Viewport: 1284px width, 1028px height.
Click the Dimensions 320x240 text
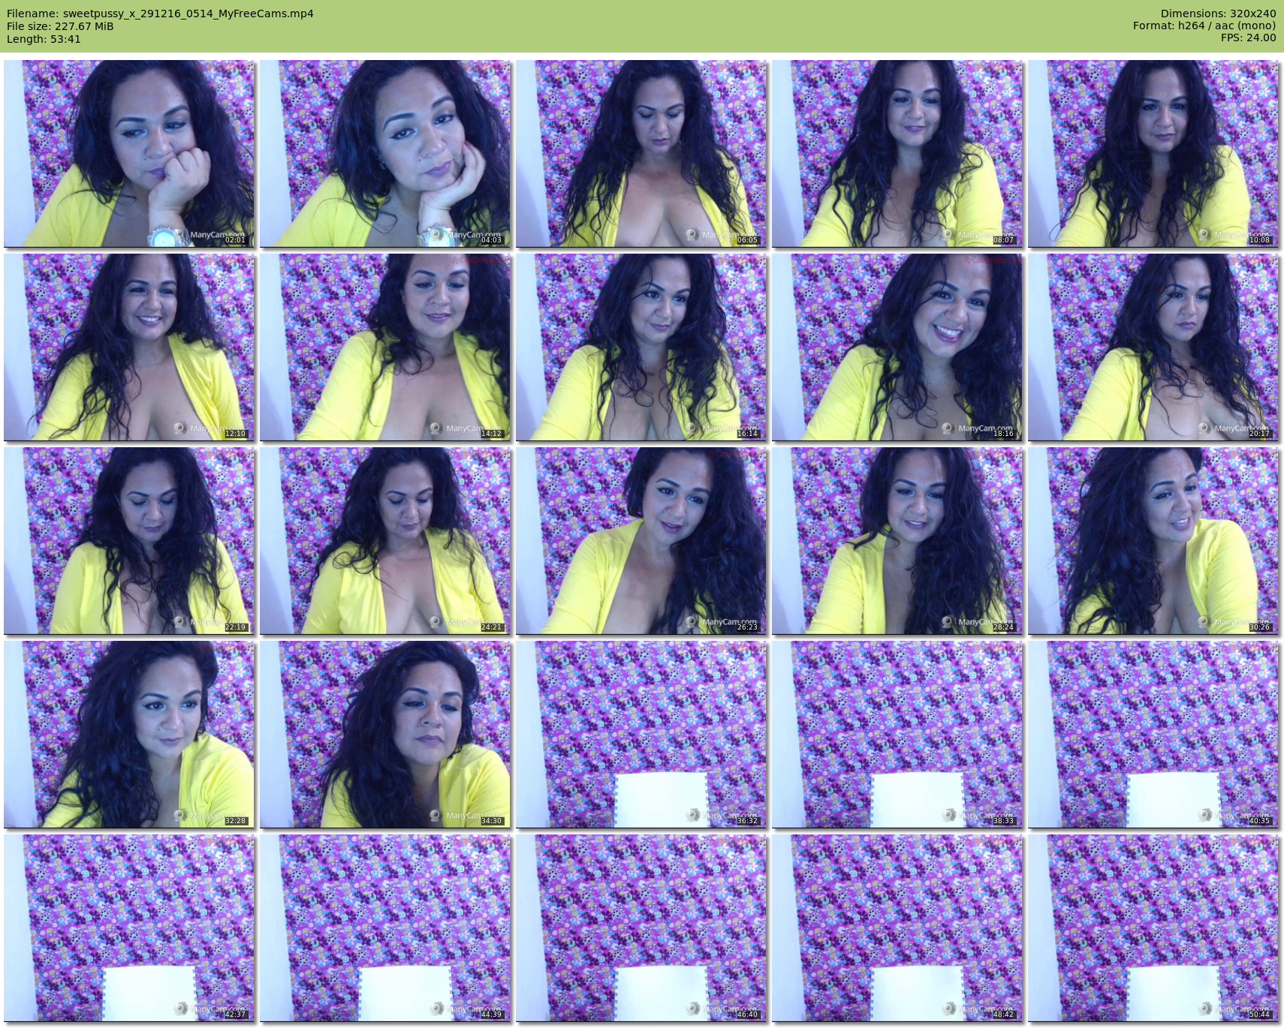[x=1218, y=14]
